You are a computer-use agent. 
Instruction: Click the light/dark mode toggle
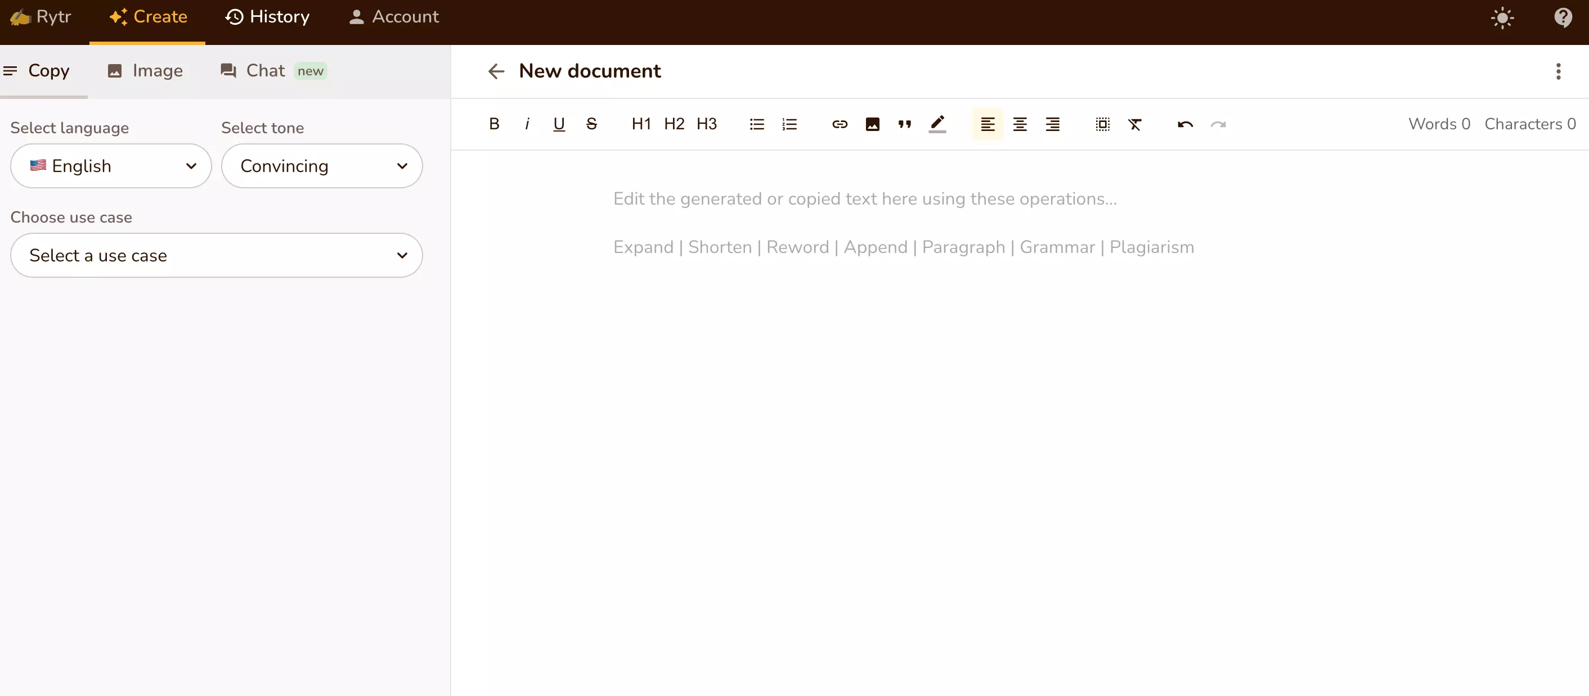1503,17
